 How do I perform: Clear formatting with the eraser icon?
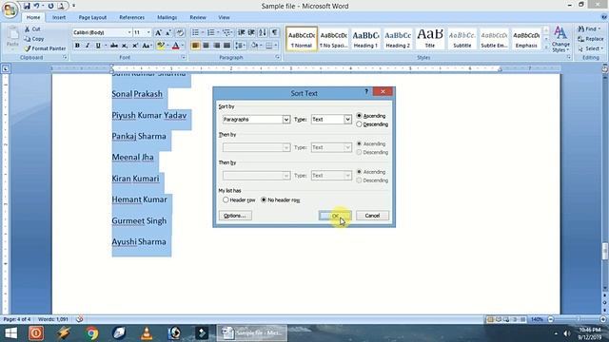pyautogui.click(x=180, y=32)
